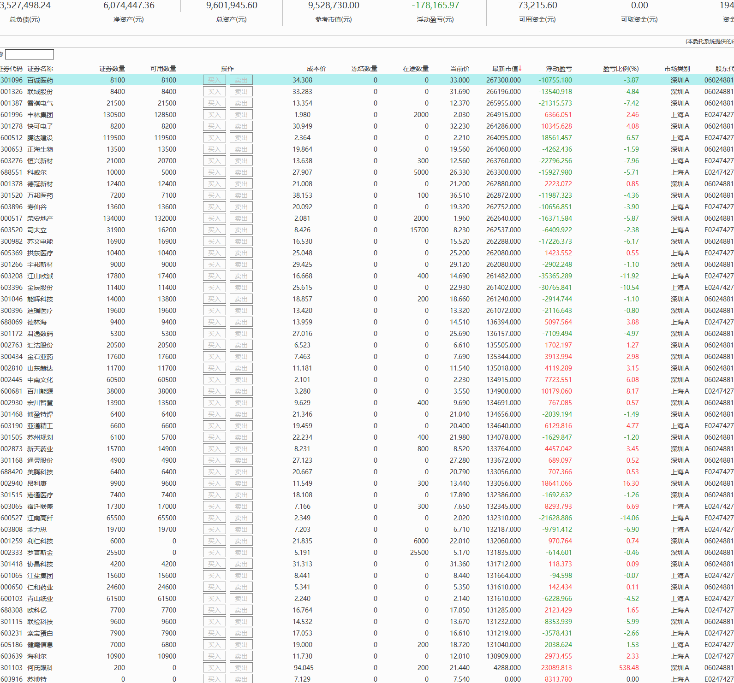The image size is (734, 683).
Task: Click 参考市值 value 9,528,730.00
Action: tap(334, 6)
